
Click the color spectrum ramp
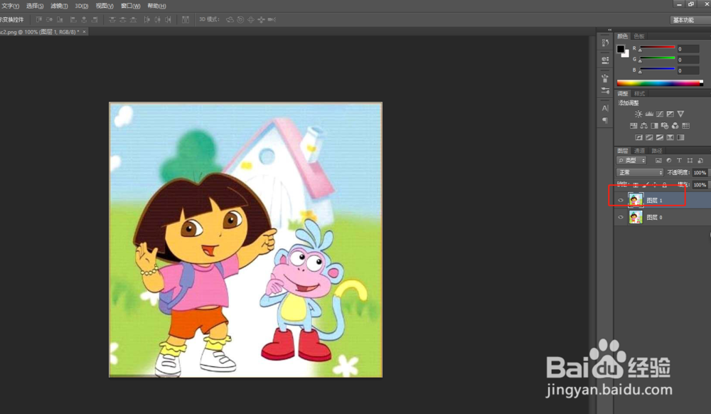660,83
